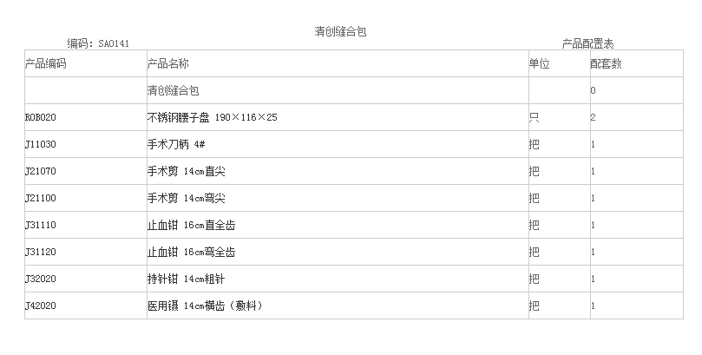This screenshot has width=702, height=355.
Task: Click the 不锈钢腰子盘 190×116×25 product name
Action: 212,117
